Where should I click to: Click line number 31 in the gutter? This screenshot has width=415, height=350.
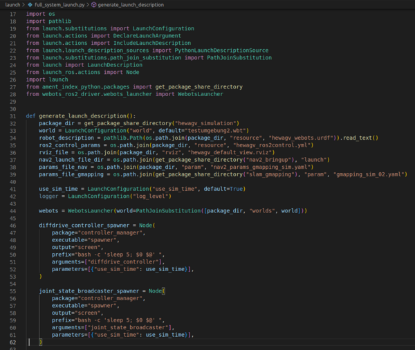12,116
